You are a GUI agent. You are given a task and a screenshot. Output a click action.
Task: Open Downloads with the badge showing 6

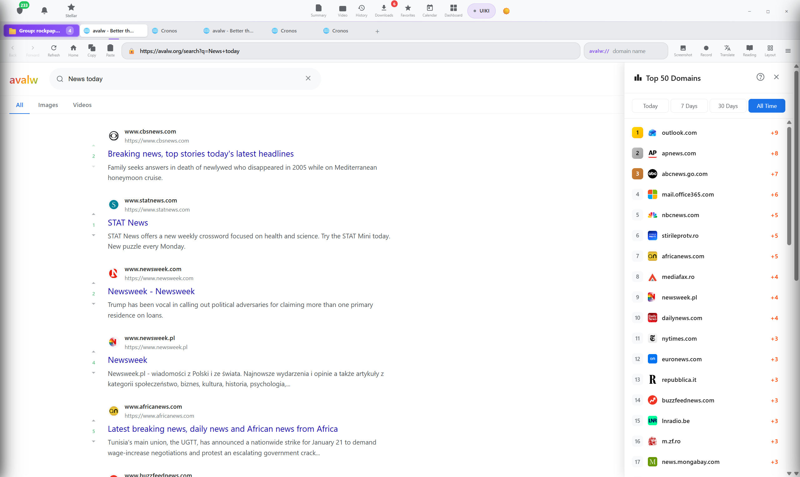click(x=384, y=10)
